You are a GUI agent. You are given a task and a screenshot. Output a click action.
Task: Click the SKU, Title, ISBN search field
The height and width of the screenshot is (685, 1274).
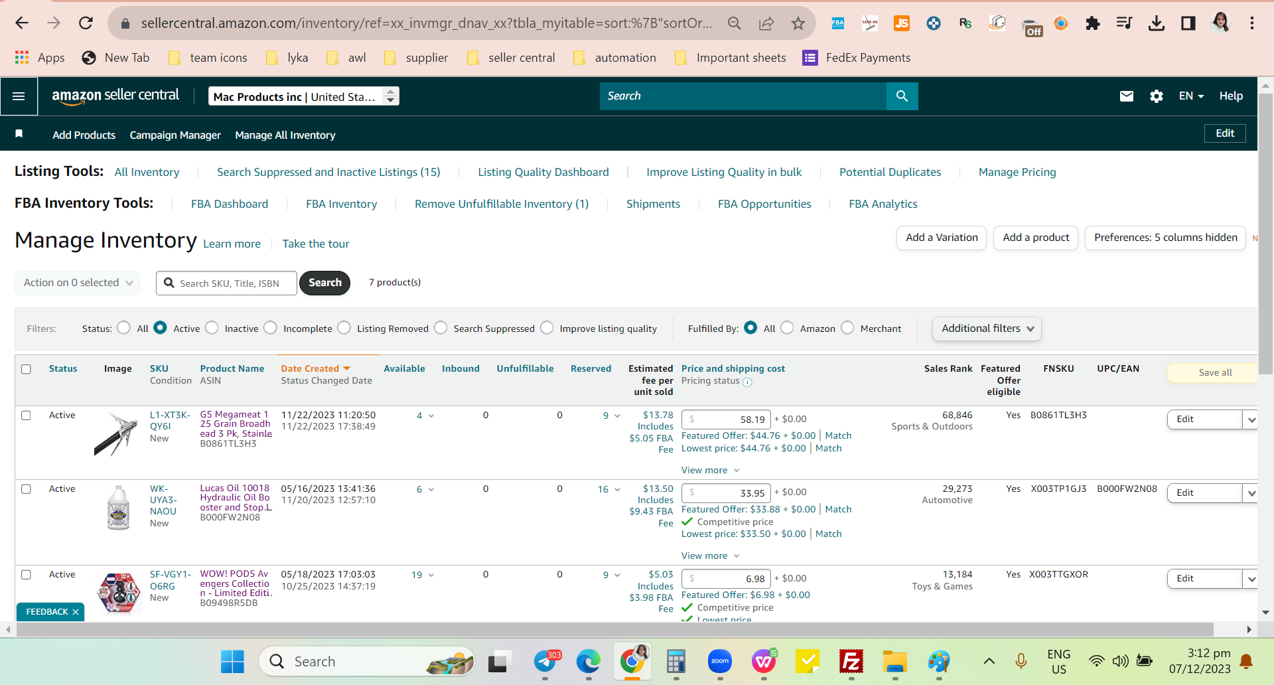[x=227, y=283]
